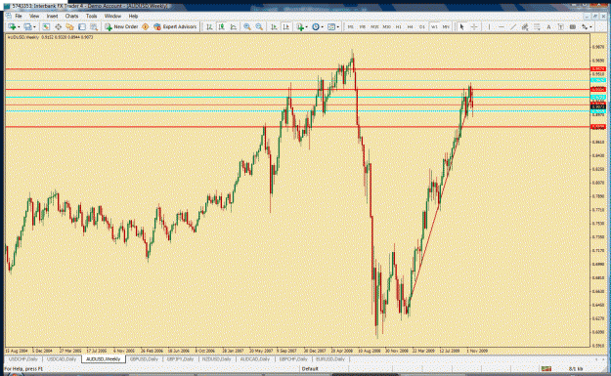
Task: Select the M5 timeframe
Action: [363, 27]
